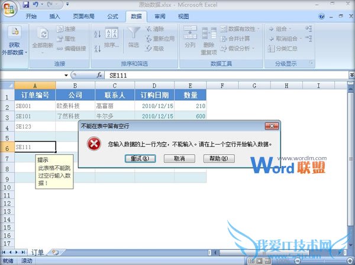Image resolution: width=355 pixels, height=265 pixels.
Task: Open 数据有效性 dropdown
Action: point(241,29)
